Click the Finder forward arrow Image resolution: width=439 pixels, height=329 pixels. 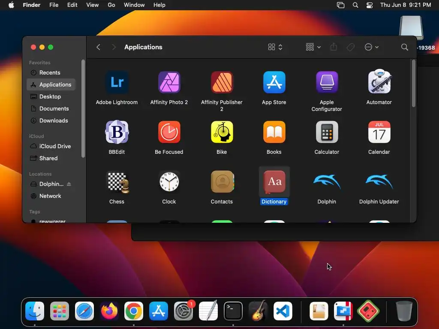pyautogui.click(x=113, y=47)
